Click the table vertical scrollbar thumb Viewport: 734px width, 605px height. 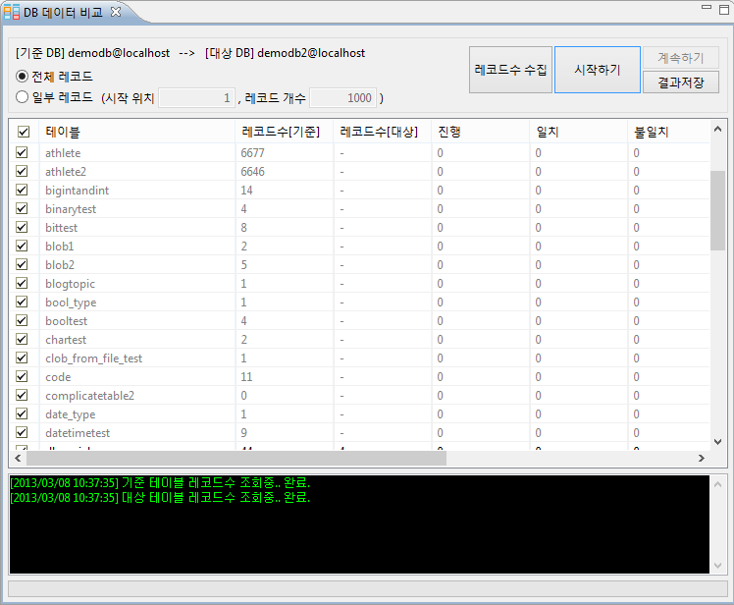[717, 210]
